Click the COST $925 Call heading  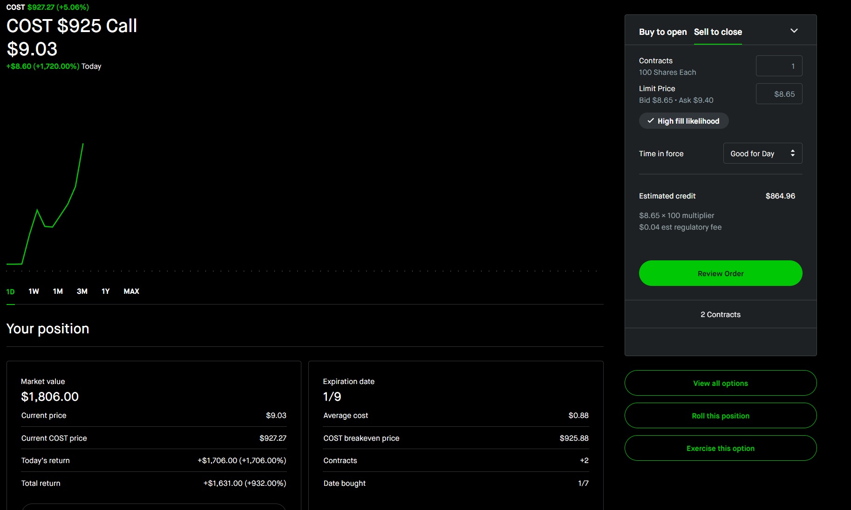(x=72, y=26)
